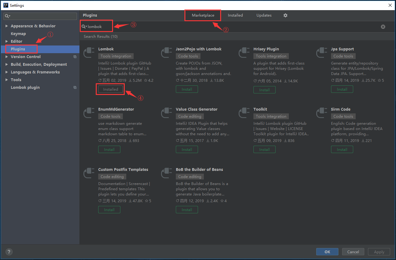This screenshot has height=260, width=396.
Task: Install the Sirm Code plugin
Action: tap(342, 149)
